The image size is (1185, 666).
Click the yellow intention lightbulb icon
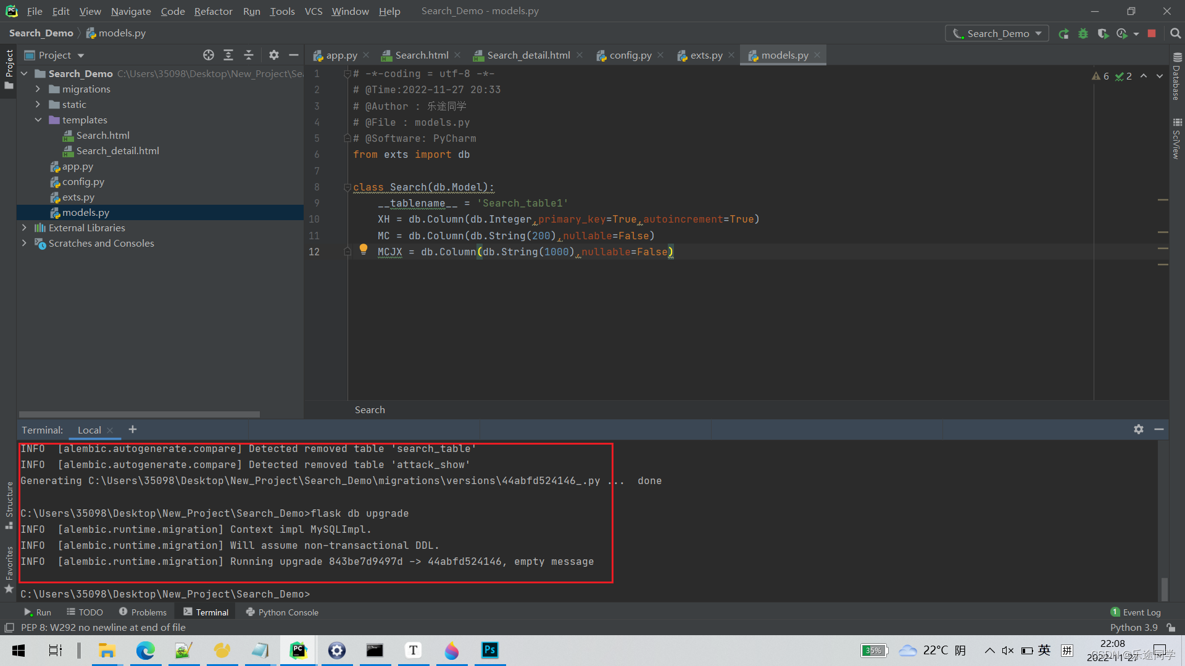point(364,249)
